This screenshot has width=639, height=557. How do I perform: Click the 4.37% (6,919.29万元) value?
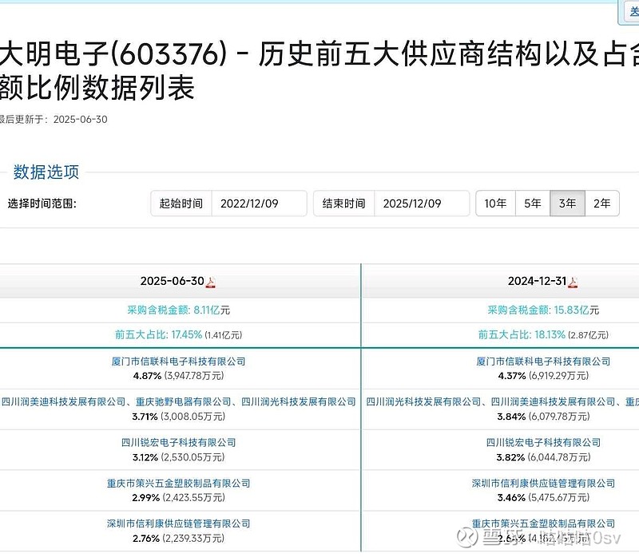coord(543,376)
